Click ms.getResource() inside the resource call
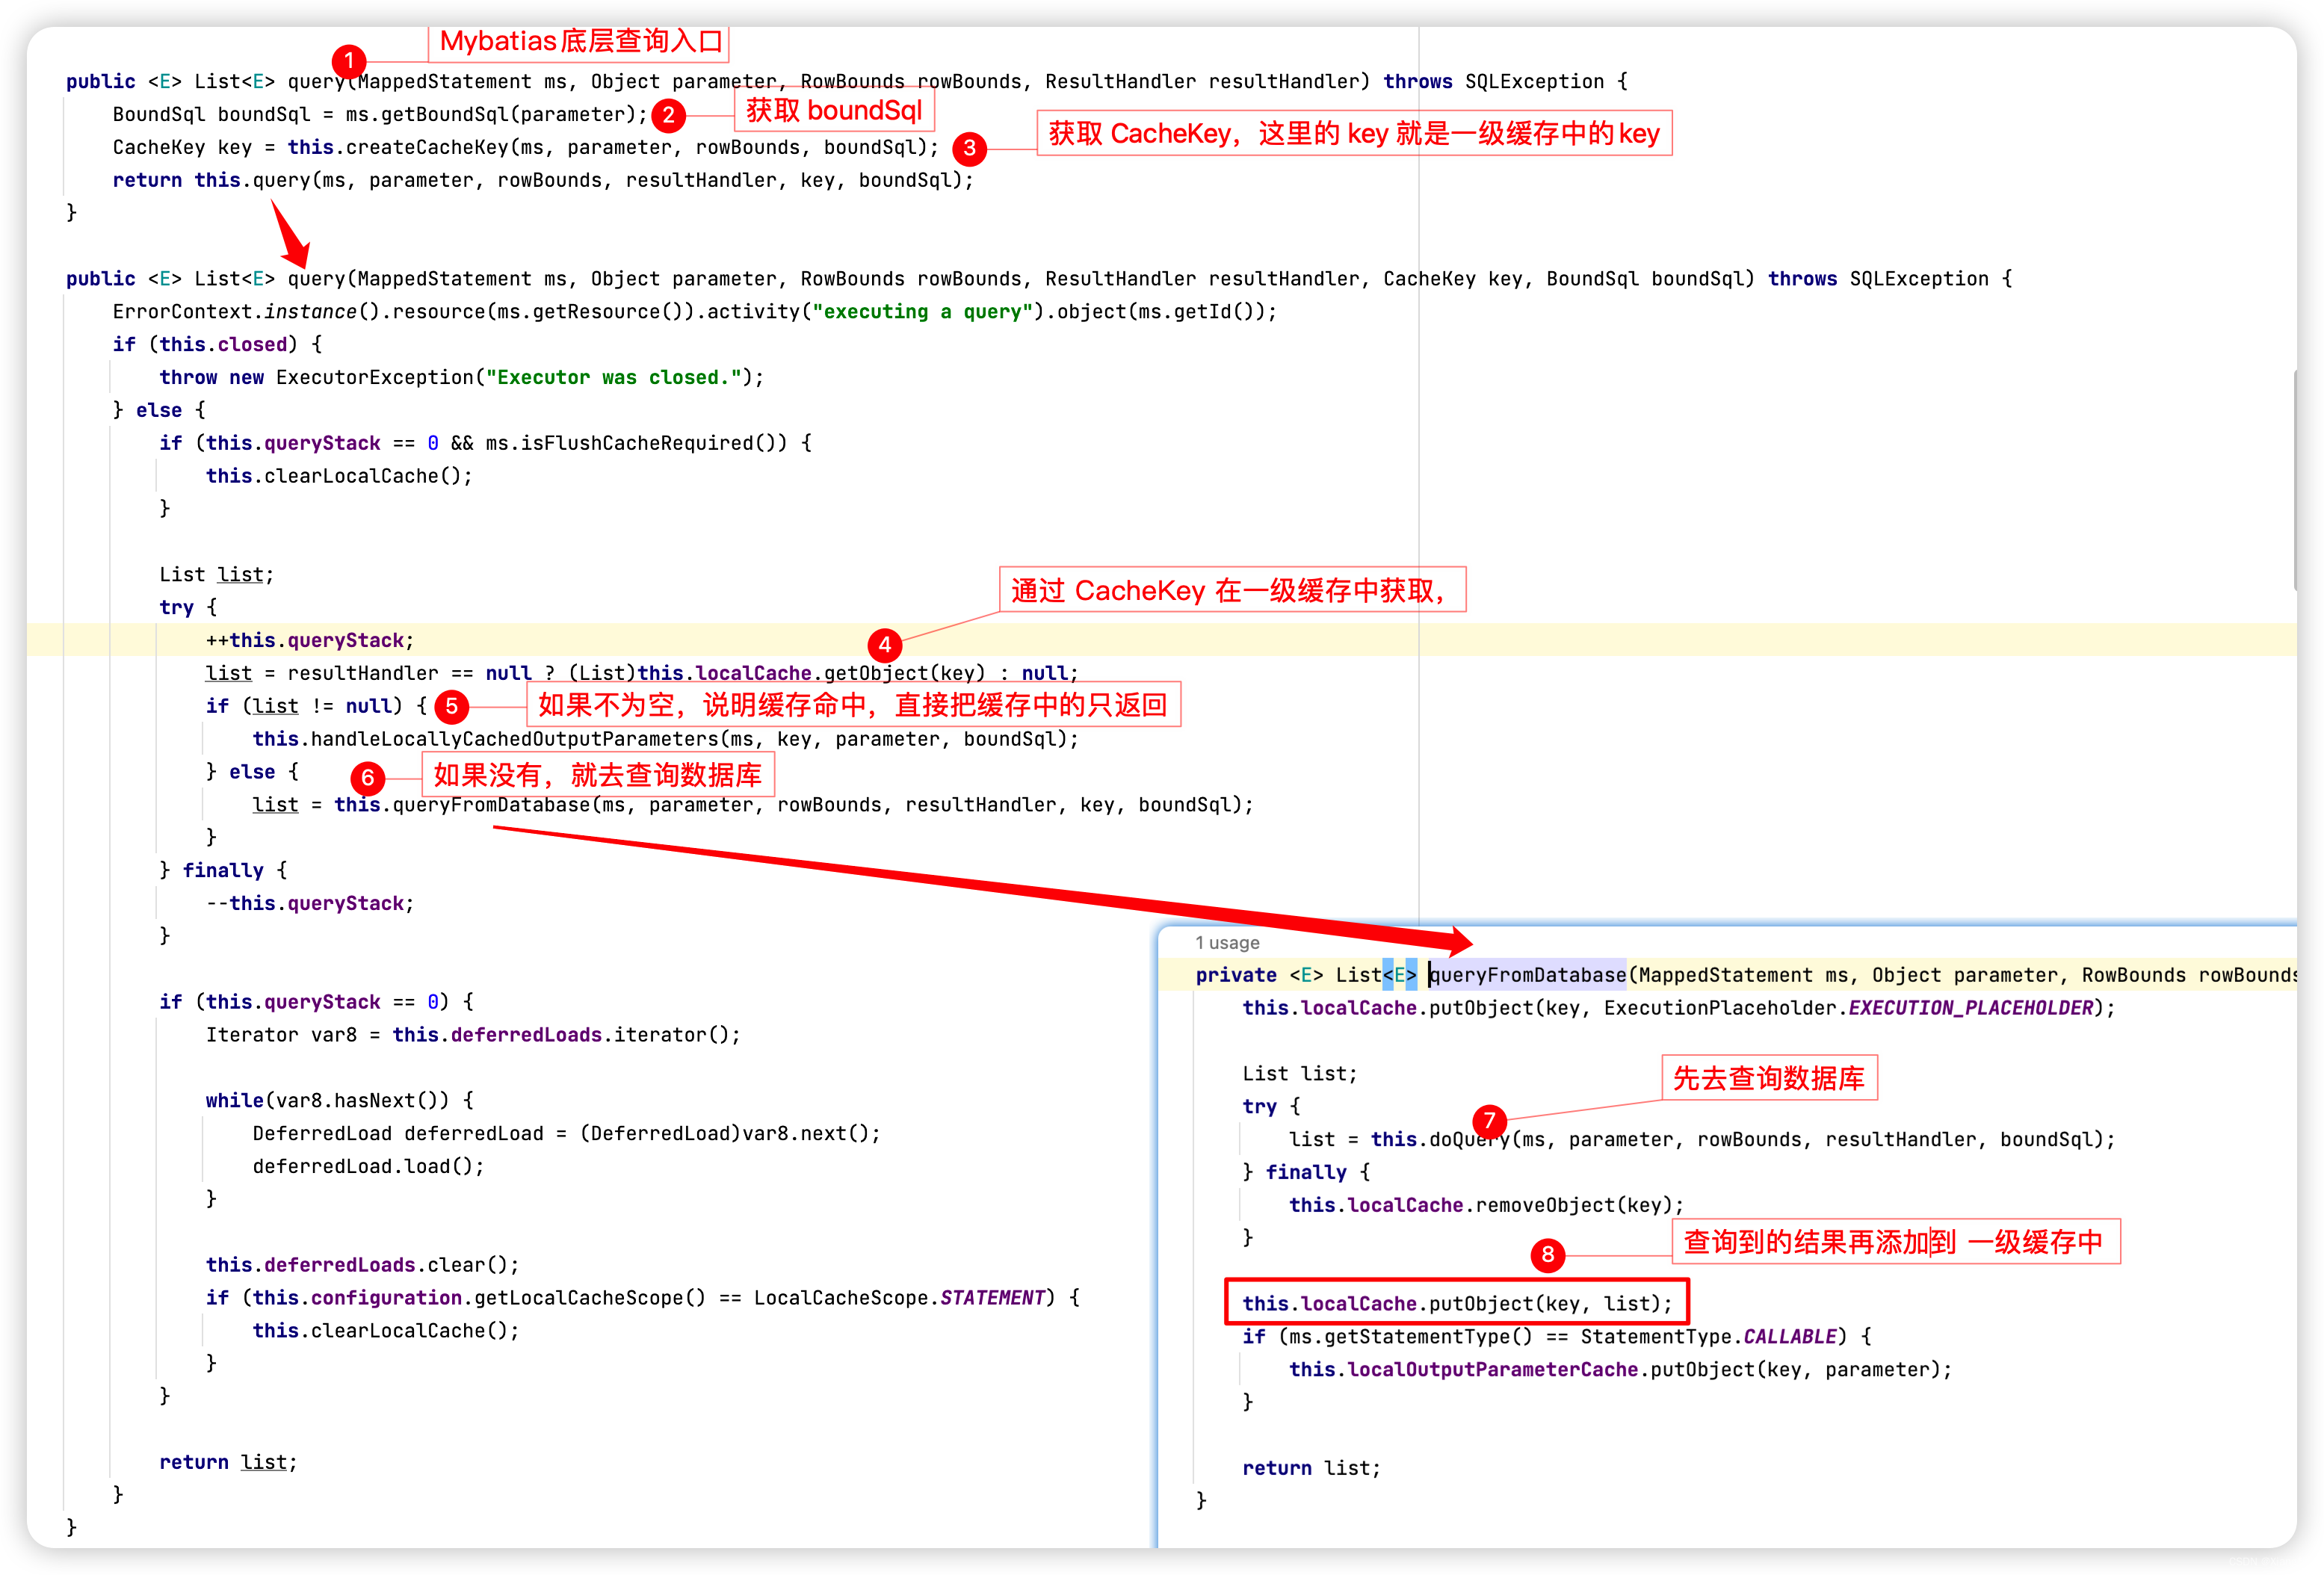2324x1575 pixels. pyautogui.click(x=590, y=311)
